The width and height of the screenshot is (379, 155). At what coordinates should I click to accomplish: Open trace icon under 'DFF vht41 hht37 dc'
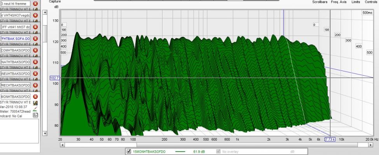(x=35, y=32)
